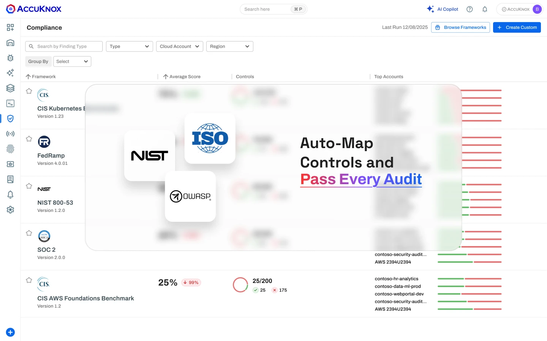Image resolution: width=547 pixels, height=341 pixels.
Task: Open the CIS AWS Foundations Benchmark framework name
Action: coord(85,298)
